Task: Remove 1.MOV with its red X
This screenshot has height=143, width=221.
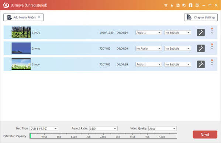Action: tap(212, 29)
